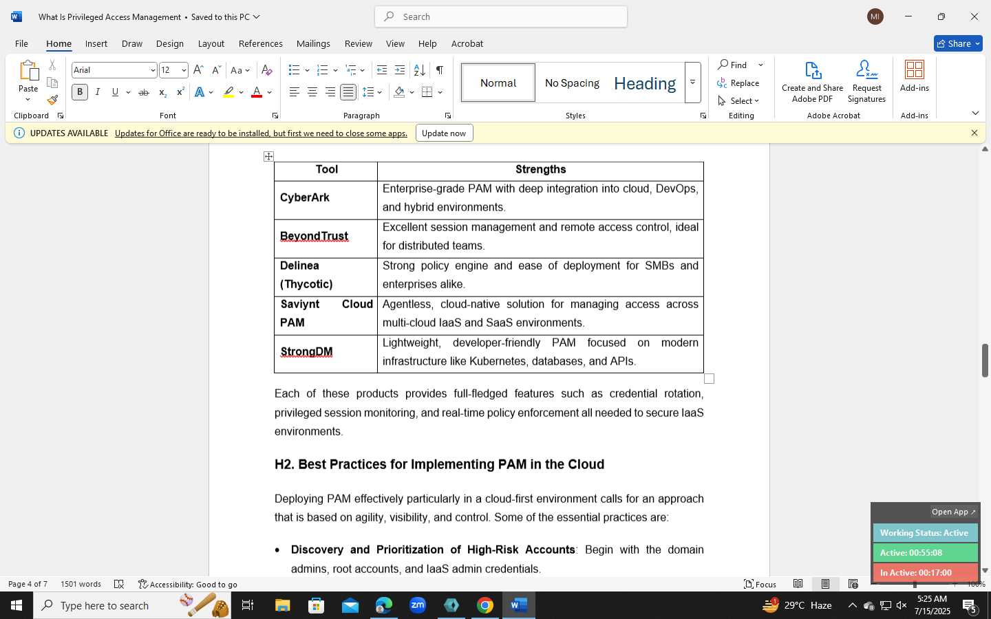991x619 pixels.
Task: Toggle Bold formatting
Action: (x=80, y=92)
